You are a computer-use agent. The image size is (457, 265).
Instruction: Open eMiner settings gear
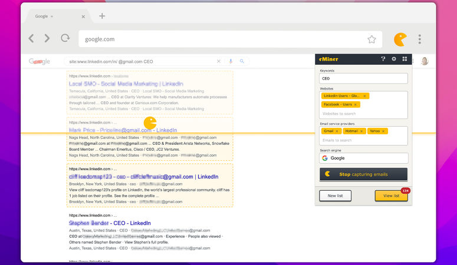pyautogui.click(x=394, y=59)
